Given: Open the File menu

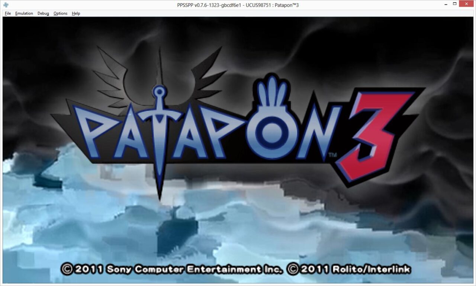Looking at the screenshot, I should pyautogui.click(x=7, y=13).
